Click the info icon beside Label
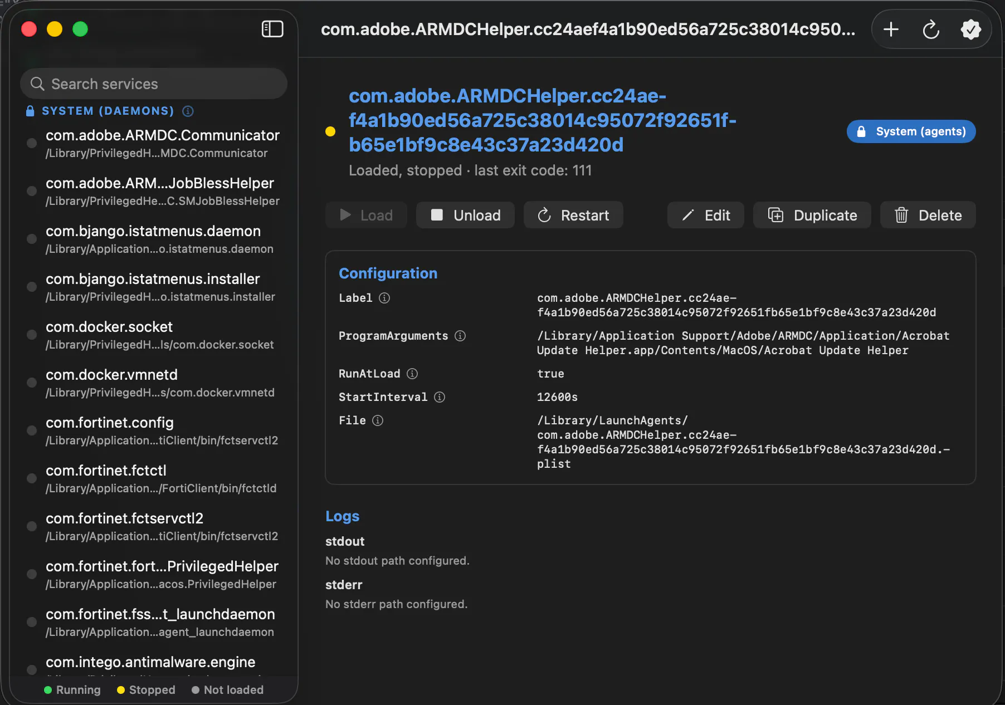 [384, 298]
